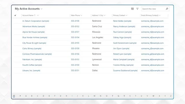
Task: Select the # alphabet filter
Action: click(20, 96)
